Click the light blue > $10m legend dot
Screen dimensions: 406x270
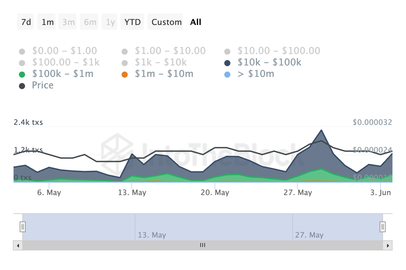pyautogui.click(x=227, y=75)
